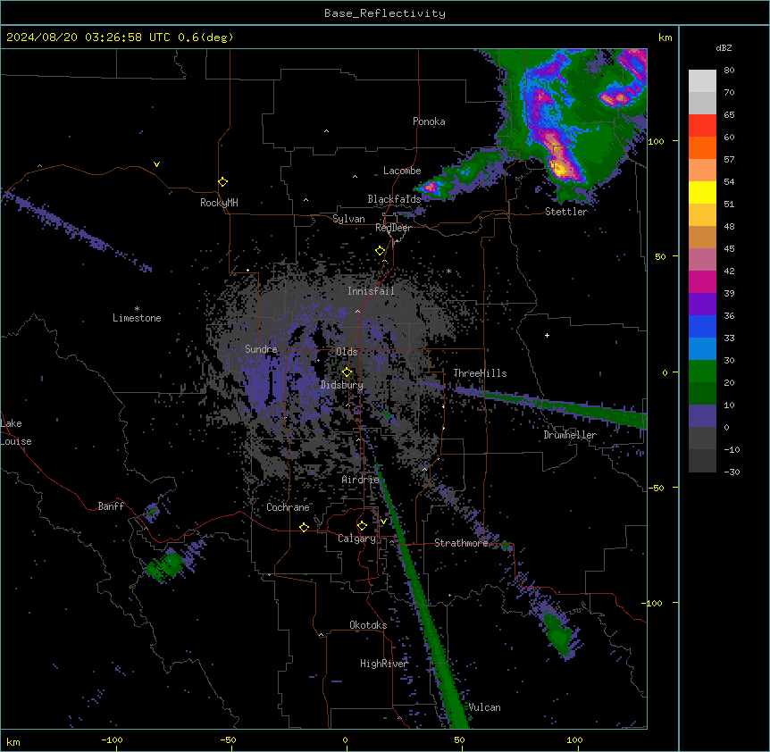Click the Airdrie city label

(x=360, y=480)
